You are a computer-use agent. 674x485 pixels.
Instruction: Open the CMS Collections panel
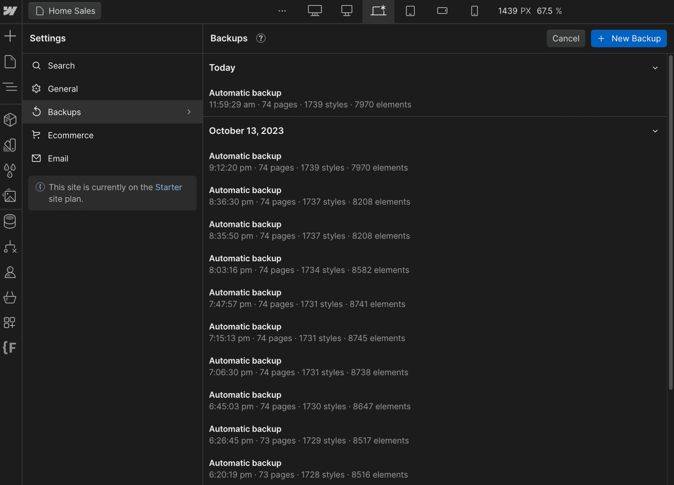pyautogui.click(x=11, y=221)
